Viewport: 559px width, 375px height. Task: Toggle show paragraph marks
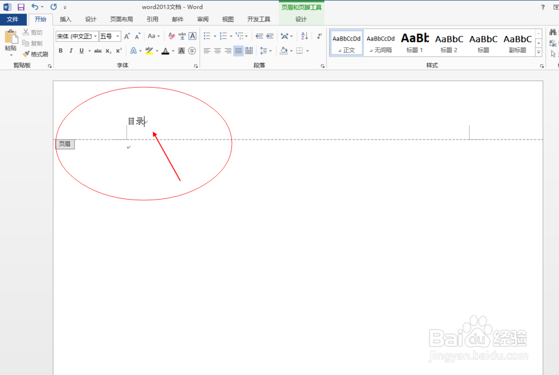319,36
